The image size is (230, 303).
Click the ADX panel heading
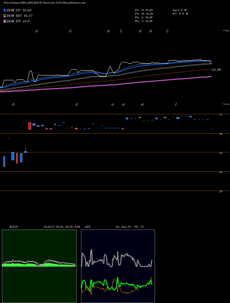click(86, 227)
